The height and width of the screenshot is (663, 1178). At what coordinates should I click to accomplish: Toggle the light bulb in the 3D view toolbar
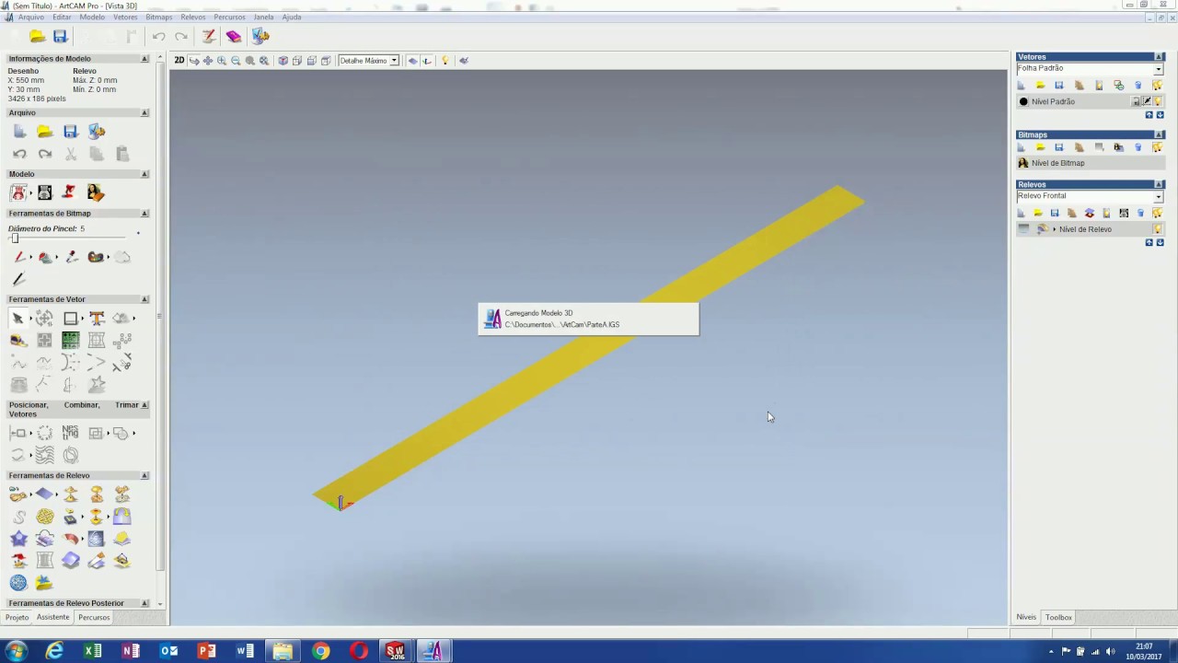(x=445, y=61)
